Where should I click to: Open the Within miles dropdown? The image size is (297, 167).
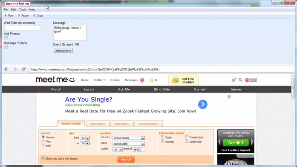118,150
